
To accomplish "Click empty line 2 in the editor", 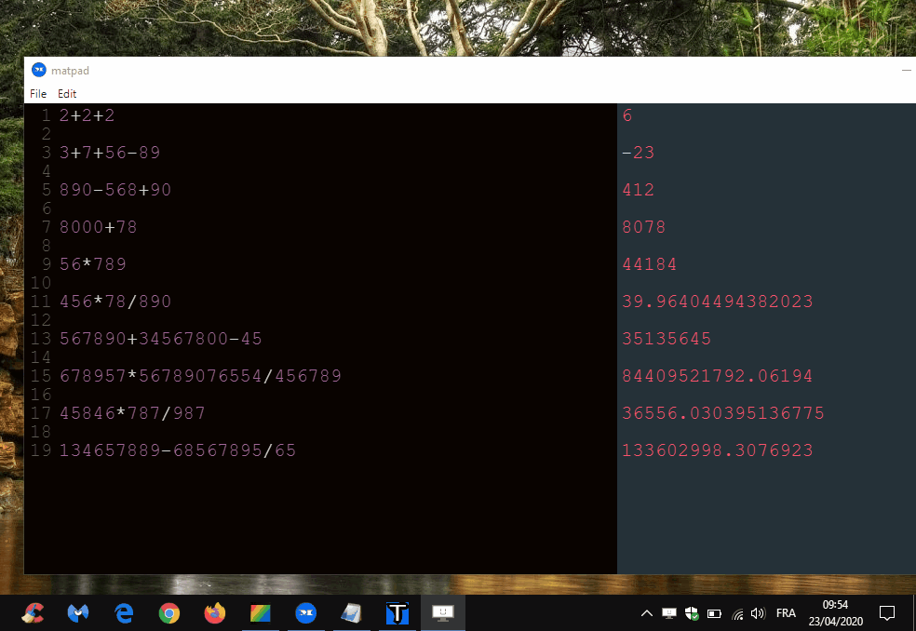I will (x=336, y=134).
